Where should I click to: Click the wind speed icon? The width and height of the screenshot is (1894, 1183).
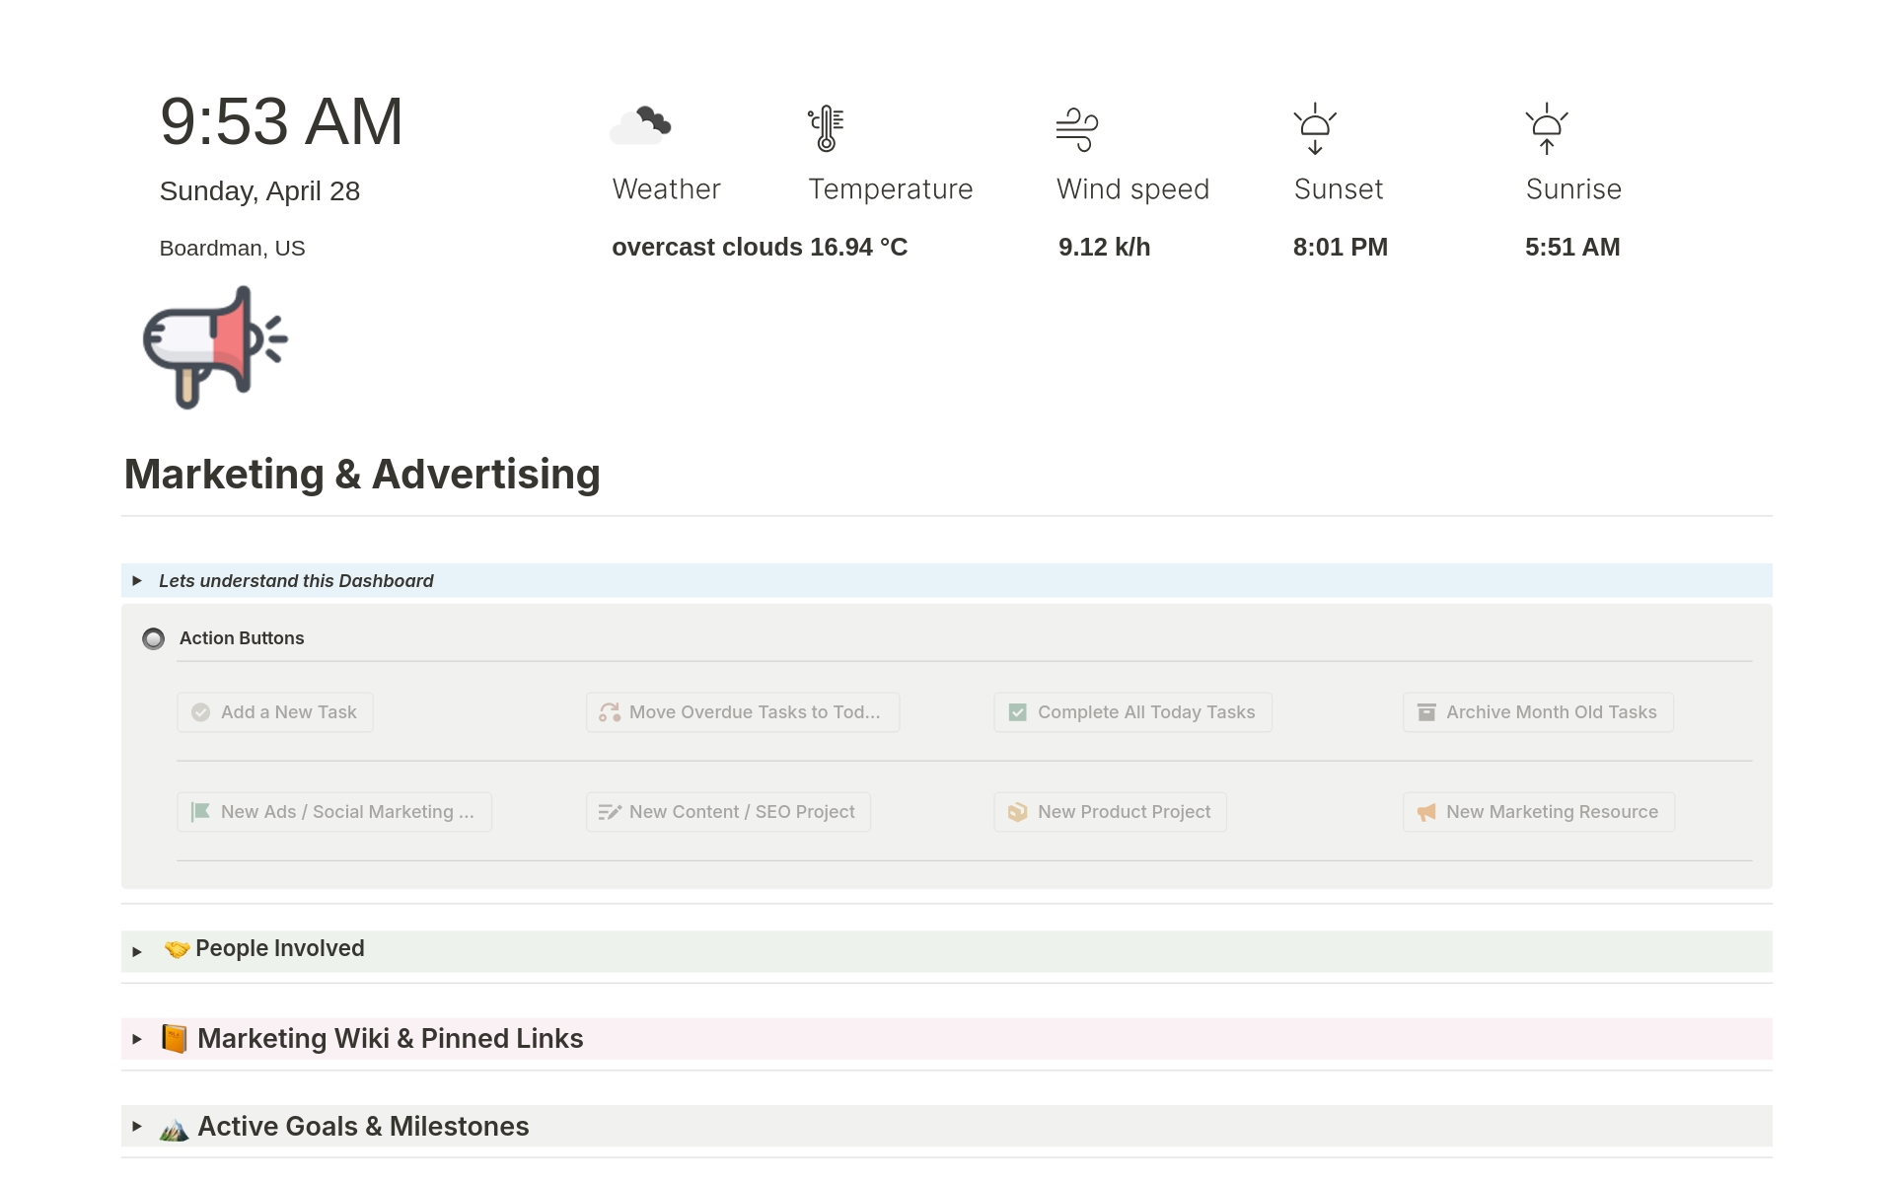tap(1077, 129)
